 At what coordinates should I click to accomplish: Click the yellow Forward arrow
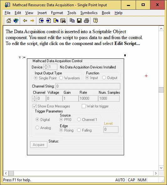tap(32, 21)
